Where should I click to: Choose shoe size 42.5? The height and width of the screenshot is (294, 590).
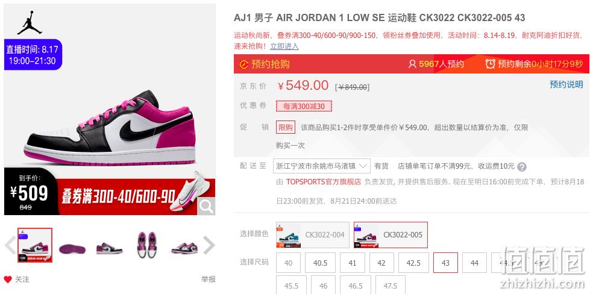coord(413,263)
